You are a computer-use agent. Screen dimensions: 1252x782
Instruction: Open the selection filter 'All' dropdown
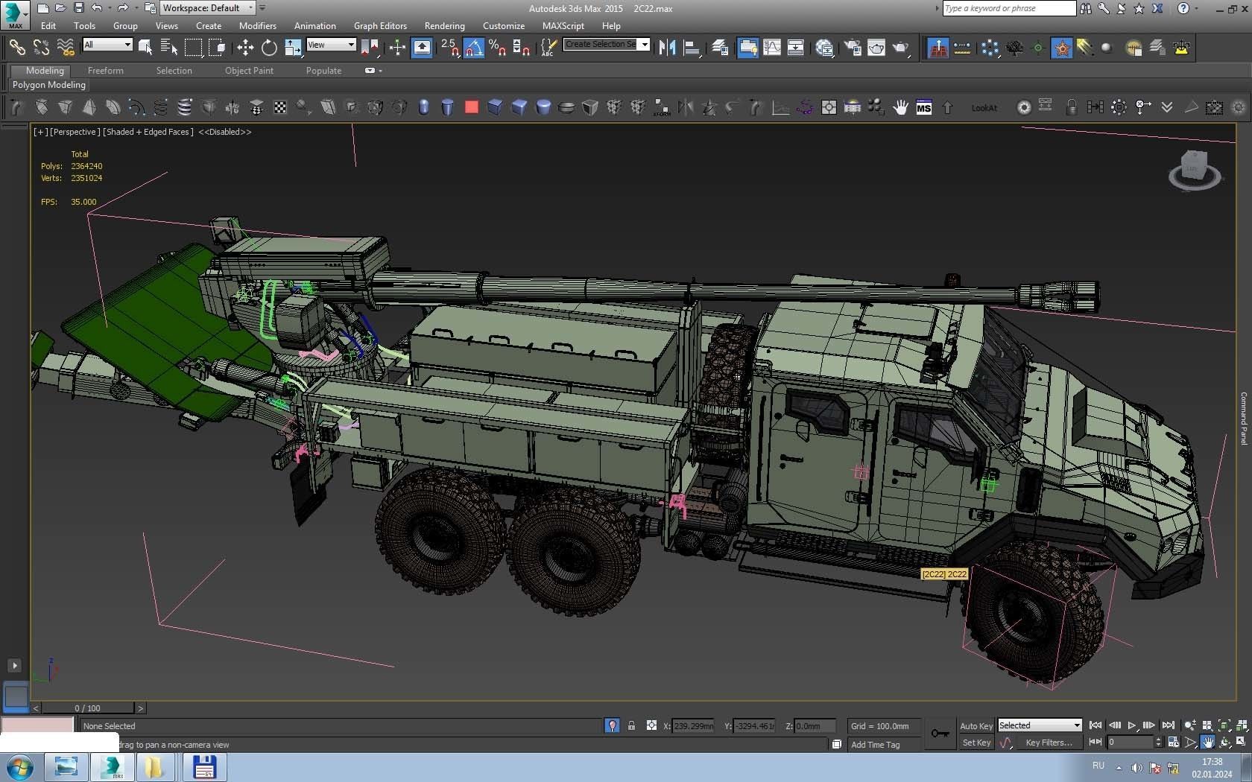(x=107, y=45)
